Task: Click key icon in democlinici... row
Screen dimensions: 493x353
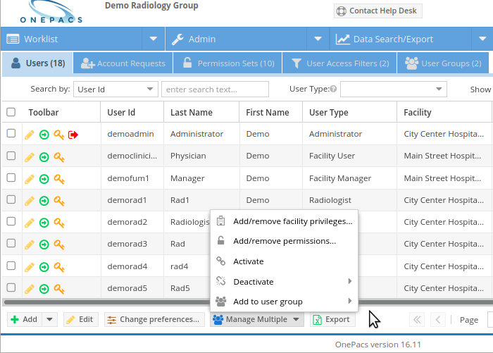Action: click(58, 157)
